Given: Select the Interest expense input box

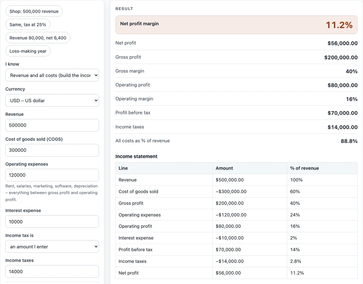Looking at the screenshot, I should tap(52, 222).
